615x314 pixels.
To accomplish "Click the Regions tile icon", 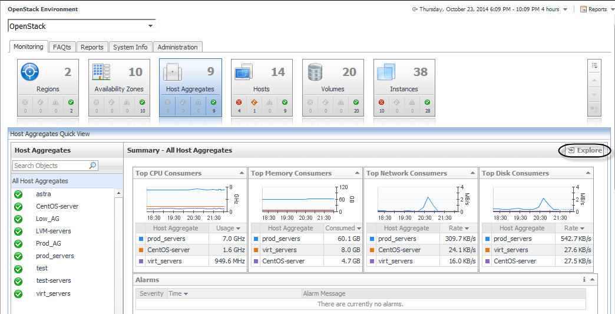I will [29, 72].
